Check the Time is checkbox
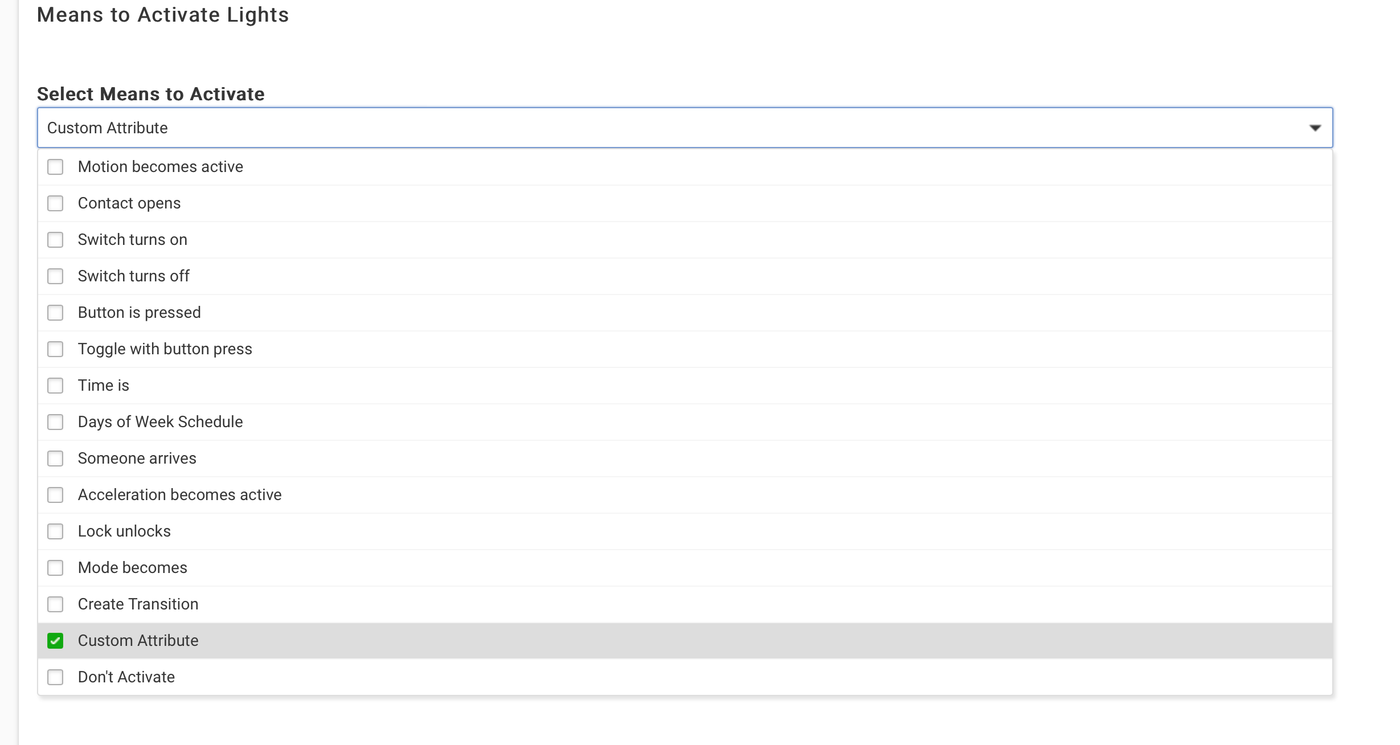The height and width of the screenshot is (745, 1400). pos(55,386)
